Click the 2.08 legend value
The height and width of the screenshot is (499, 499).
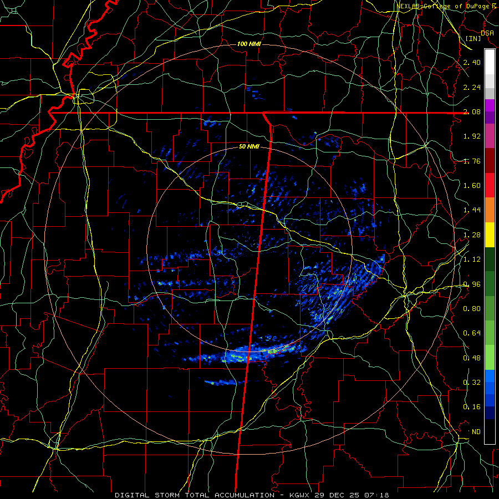point(472,111)
